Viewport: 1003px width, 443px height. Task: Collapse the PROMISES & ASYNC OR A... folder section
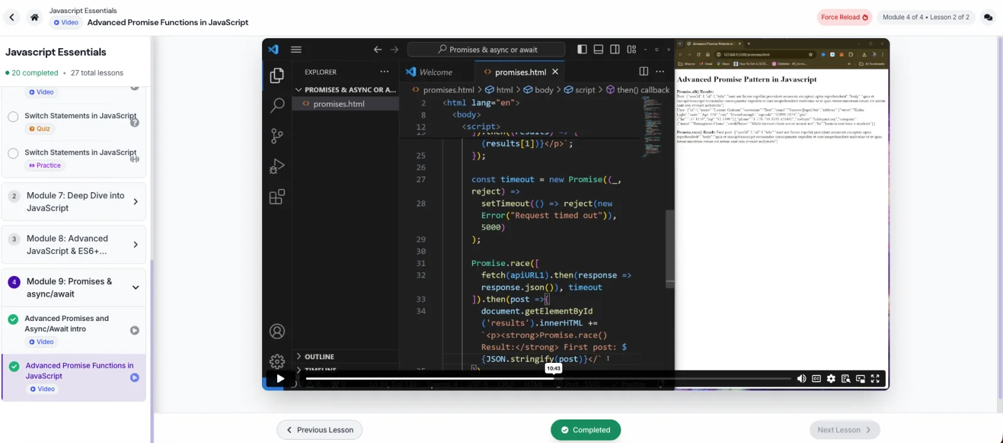[345, 89]
